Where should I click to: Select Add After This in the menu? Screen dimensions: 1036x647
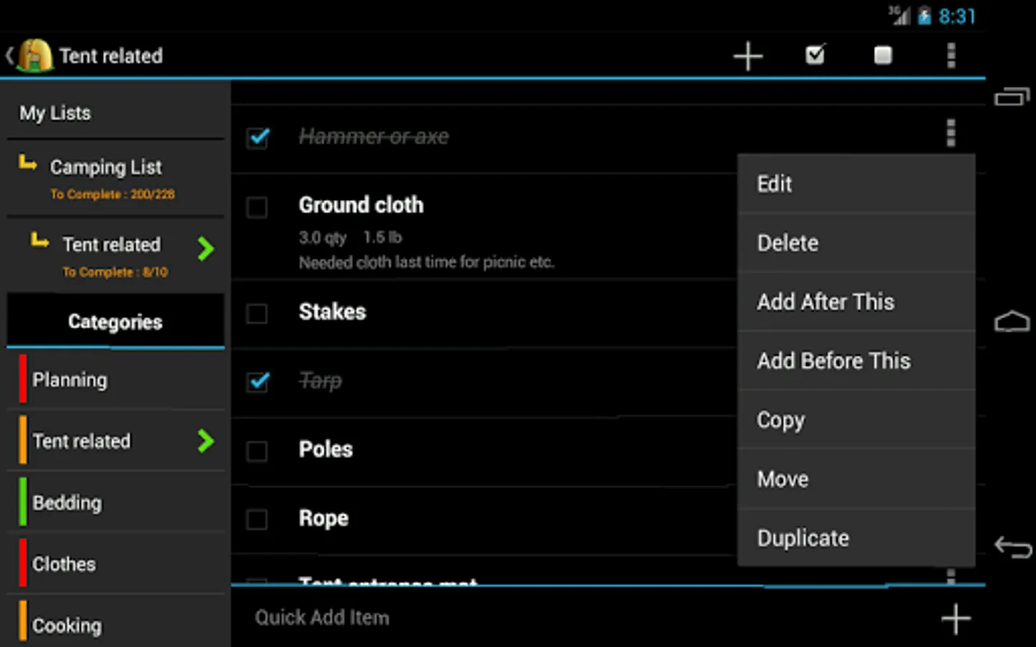coord(856,302)
